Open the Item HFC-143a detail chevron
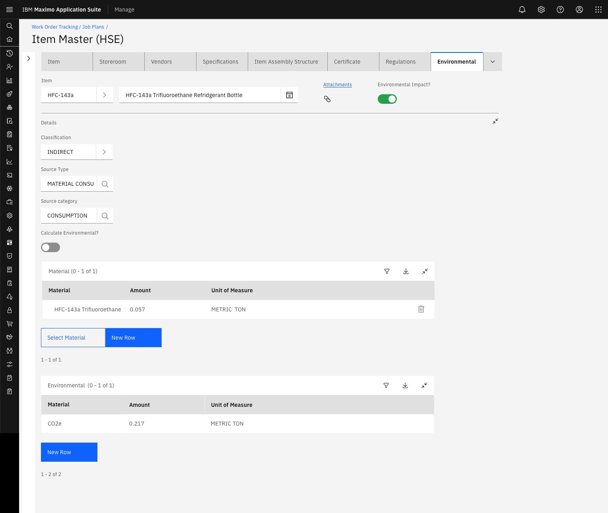Screen dimensions: 608x513 tap(105, 95)
